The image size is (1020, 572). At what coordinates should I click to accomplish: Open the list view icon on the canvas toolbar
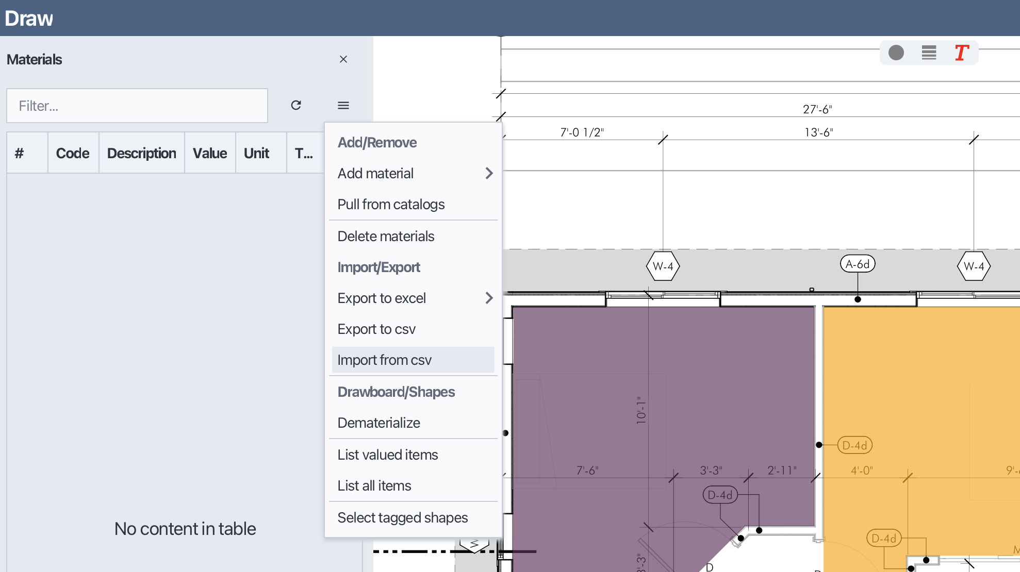(928, 53)
